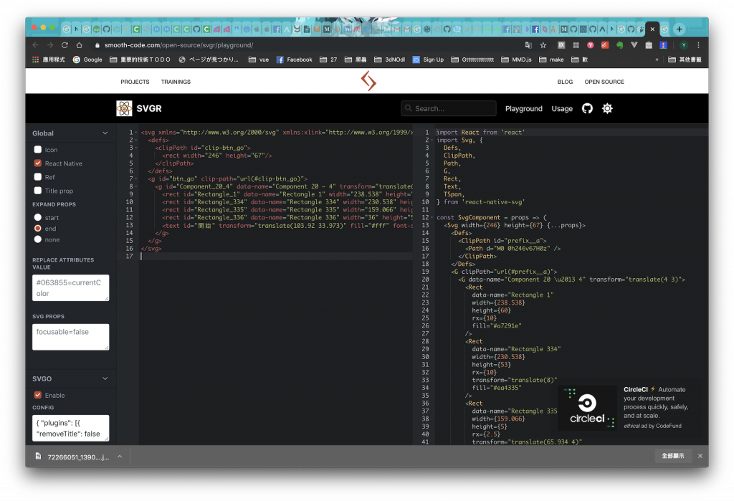Select the start expand props radio
The image size is (734, 501).
[38, 217]
